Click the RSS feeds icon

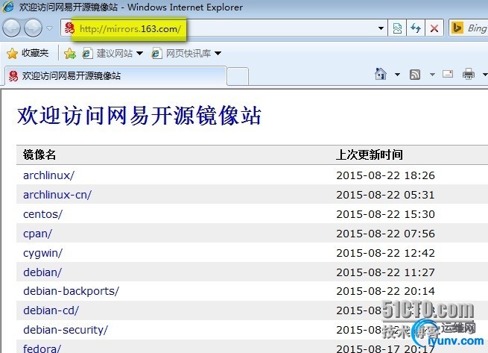pyautogui.click(x=414, y=74)
